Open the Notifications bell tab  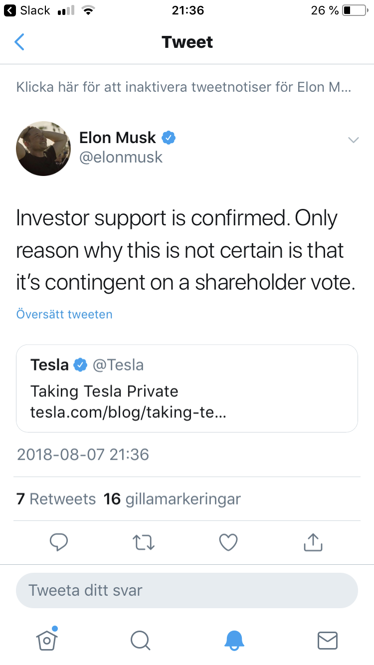[234, 640]
